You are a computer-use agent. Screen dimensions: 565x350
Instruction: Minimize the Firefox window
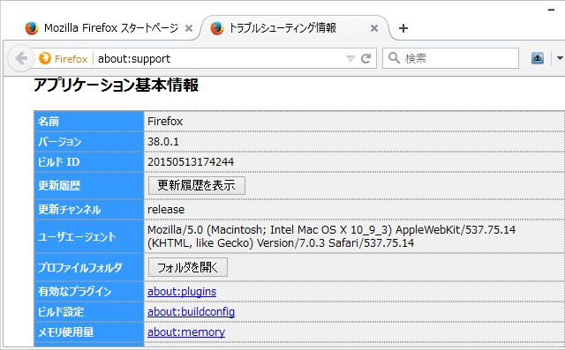pyautogui.click(x=551, y=10)
